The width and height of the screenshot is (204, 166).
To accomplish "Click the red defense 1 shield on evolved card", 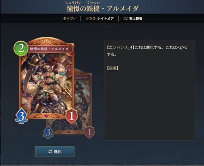I will click(x=89, y=132).
